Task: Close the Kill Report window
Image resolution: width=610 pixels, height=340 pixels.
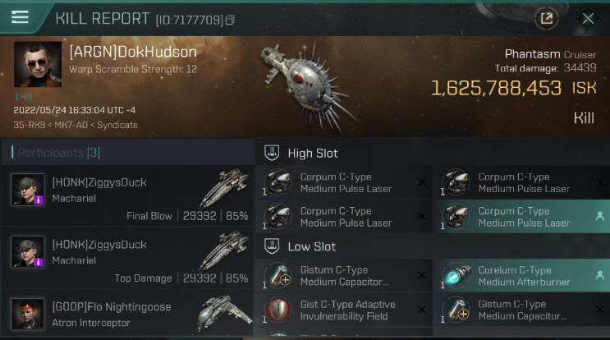Action: 588,18
